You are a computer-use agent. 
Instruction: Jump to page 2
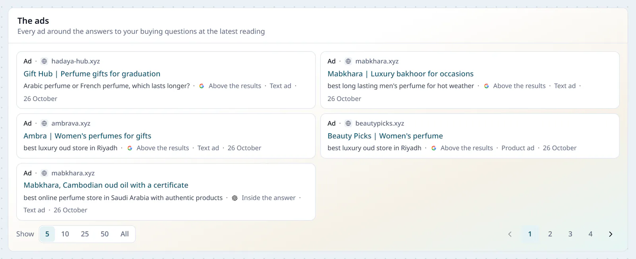550,234
